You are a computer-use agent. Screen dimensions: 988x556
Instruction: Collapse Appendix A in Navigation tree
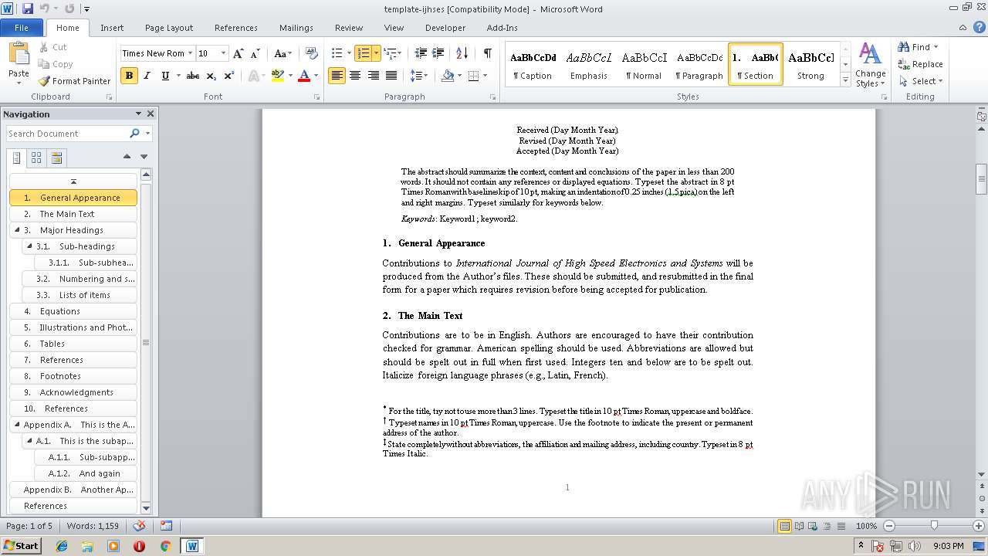18,425
